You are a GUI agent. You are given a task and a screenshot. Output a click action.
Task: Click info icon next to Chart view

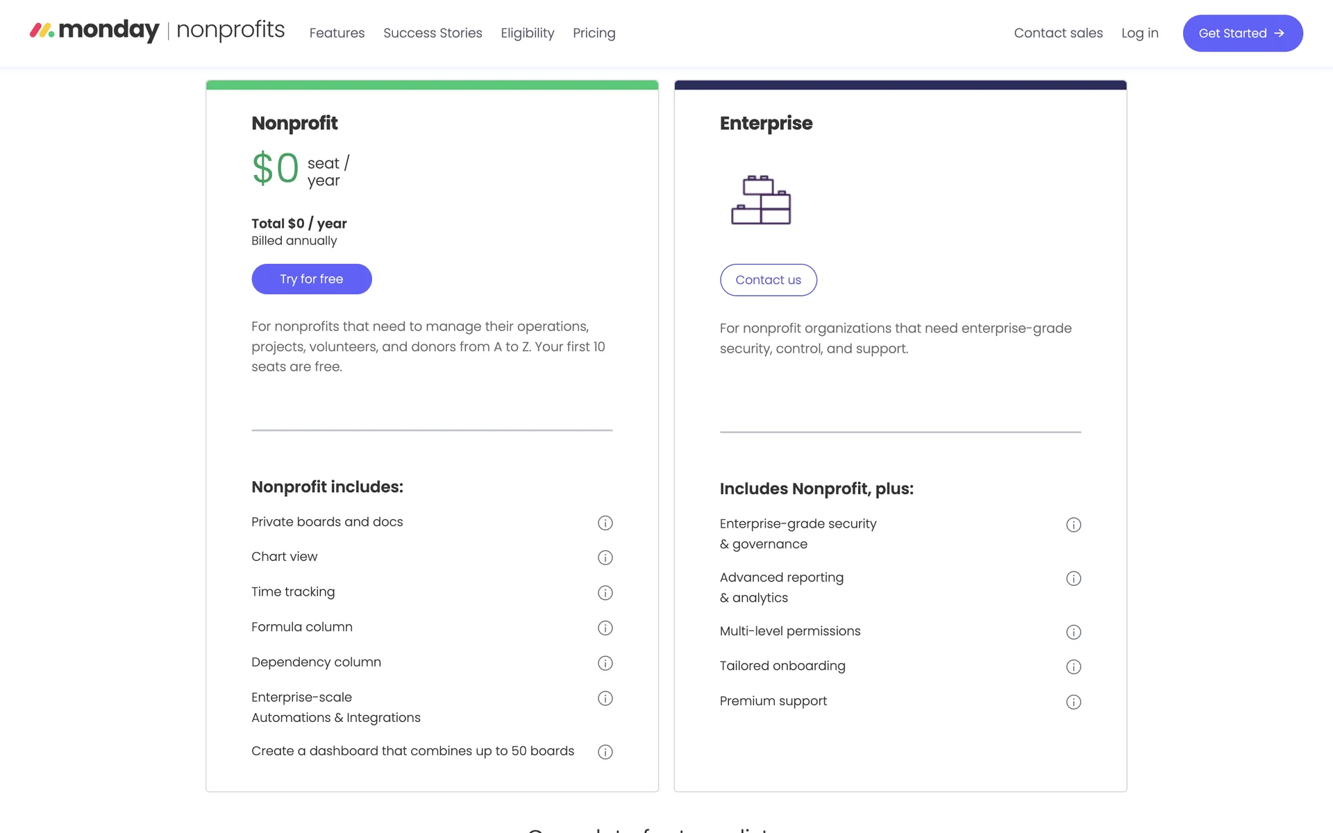coord(605,557)
